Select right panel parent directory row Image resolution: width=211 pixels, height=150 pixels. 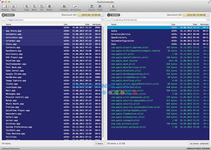click(158, 27)
